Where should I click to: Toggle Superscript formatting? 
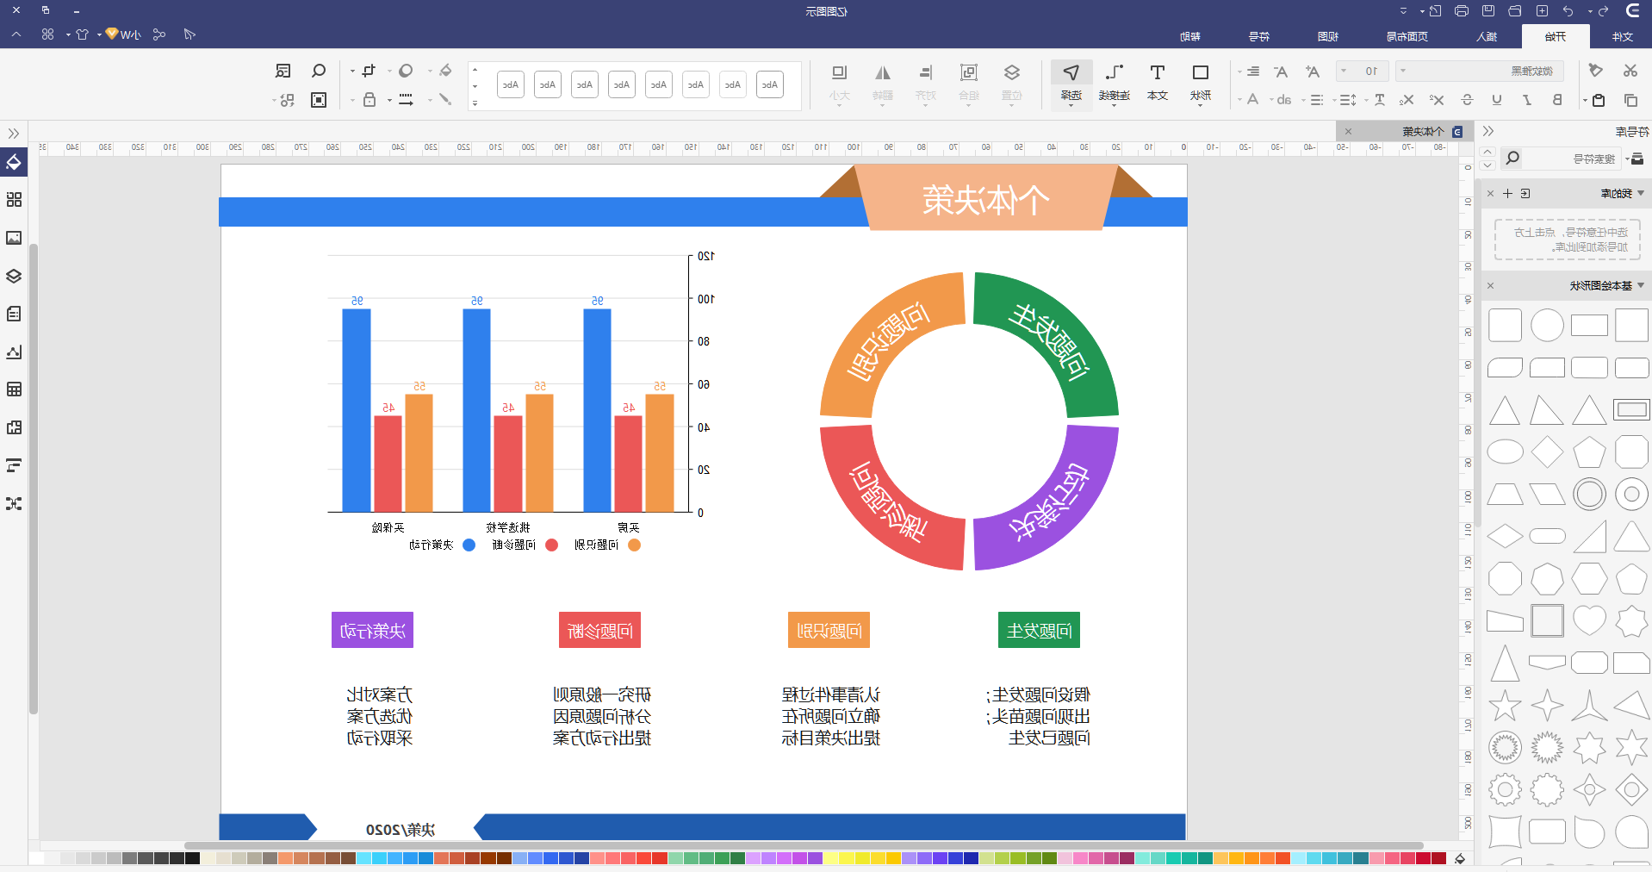[x=1437, y=100]
